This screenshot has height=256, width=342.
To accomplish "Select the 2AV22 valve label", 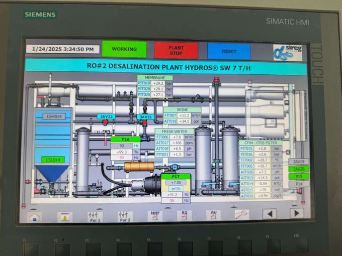I will 106,116.
